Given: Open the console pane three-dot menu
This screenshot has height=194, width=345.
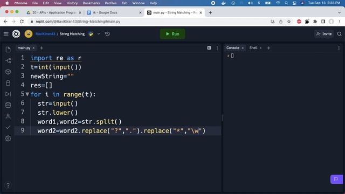Looking at the screenshot, I should [339, 48].
